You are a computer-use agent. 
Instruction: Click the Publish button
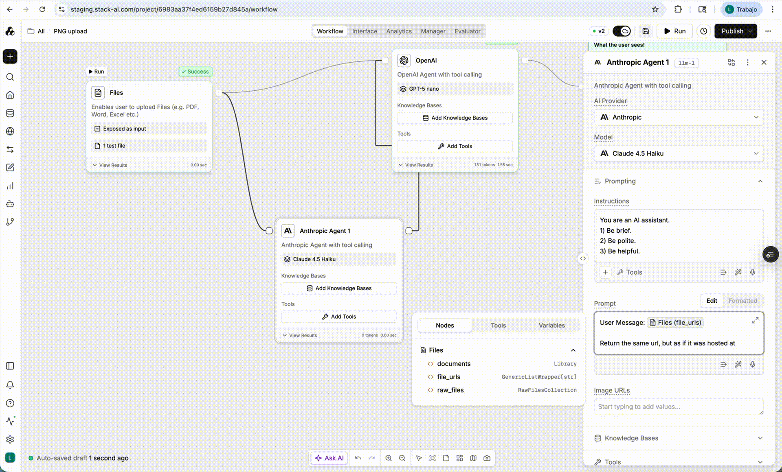pyautogui.click(x=732, y=31)
